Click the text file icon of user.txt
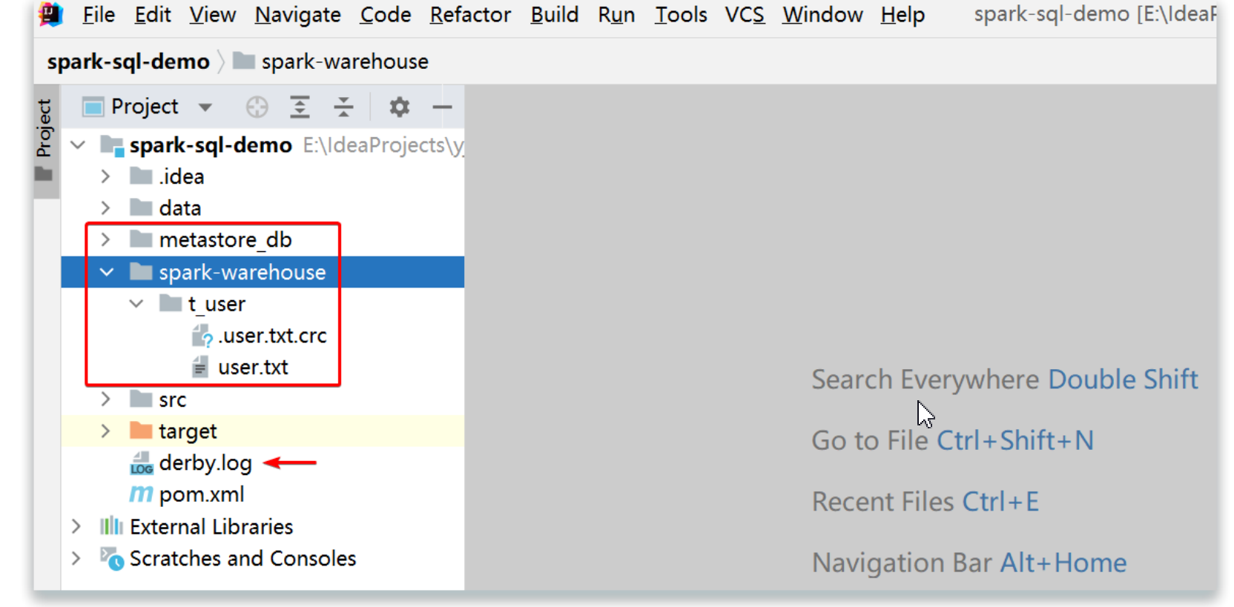This screenshot has width=1234, height=607. coord(200,367)
